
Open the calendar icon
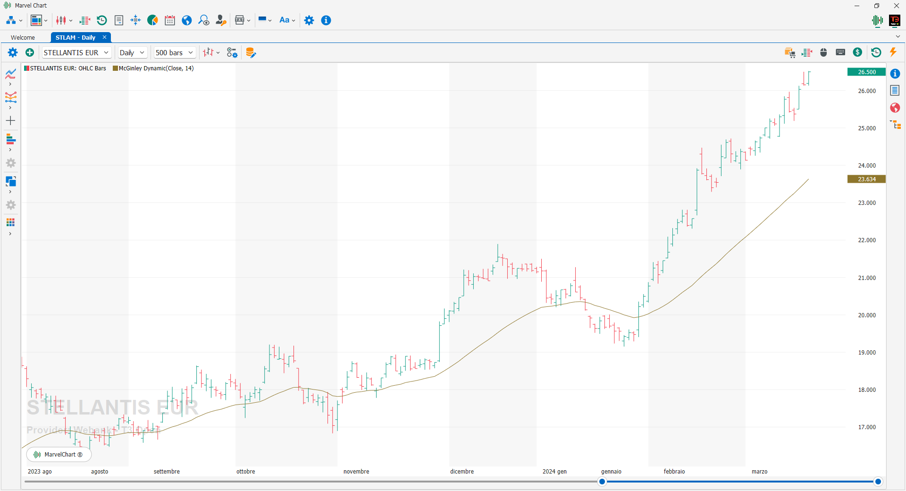(x=170, y=20)
